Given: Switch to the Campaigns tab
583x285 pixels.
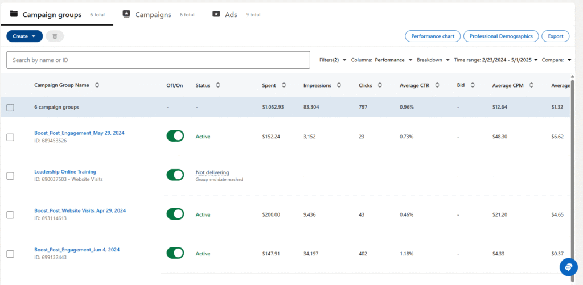Looking at the screenshot, I should [x=158, y=14].
